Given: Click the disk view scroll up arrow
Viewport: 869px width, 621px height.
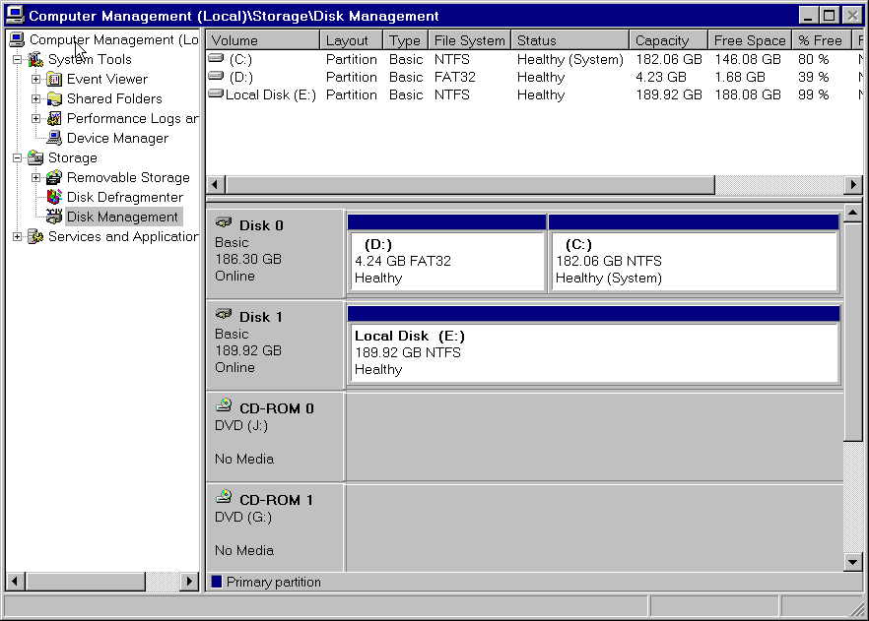Looking at the screenshot, I should click(853, 214).
